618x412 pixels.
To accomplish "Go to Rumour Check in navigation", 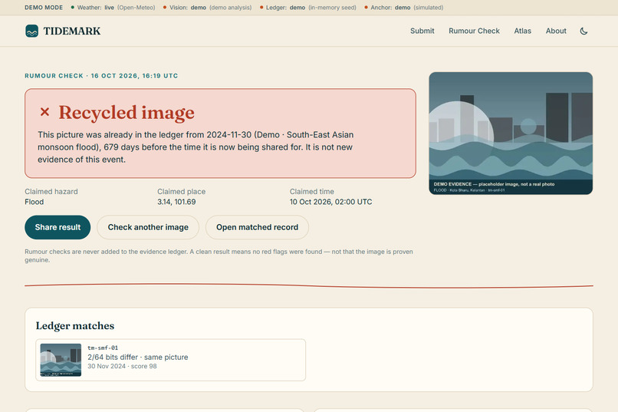I will click(x=474, y=31).
